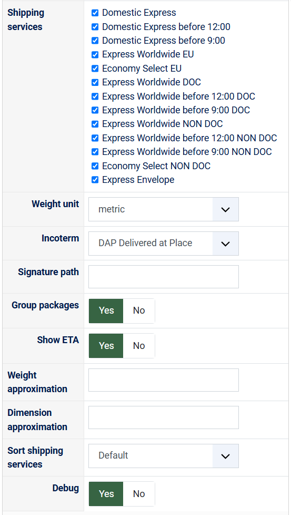Viewport: 291px width, 515px height.
Task: Expand the Incoterm dropdown arrow
Action: coord(225,244)
